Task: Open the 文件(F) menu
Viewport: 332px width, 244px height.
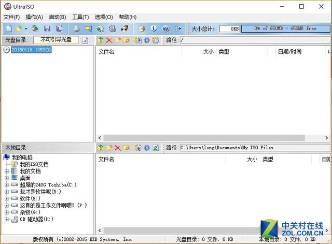Action: tap(11, 17)
